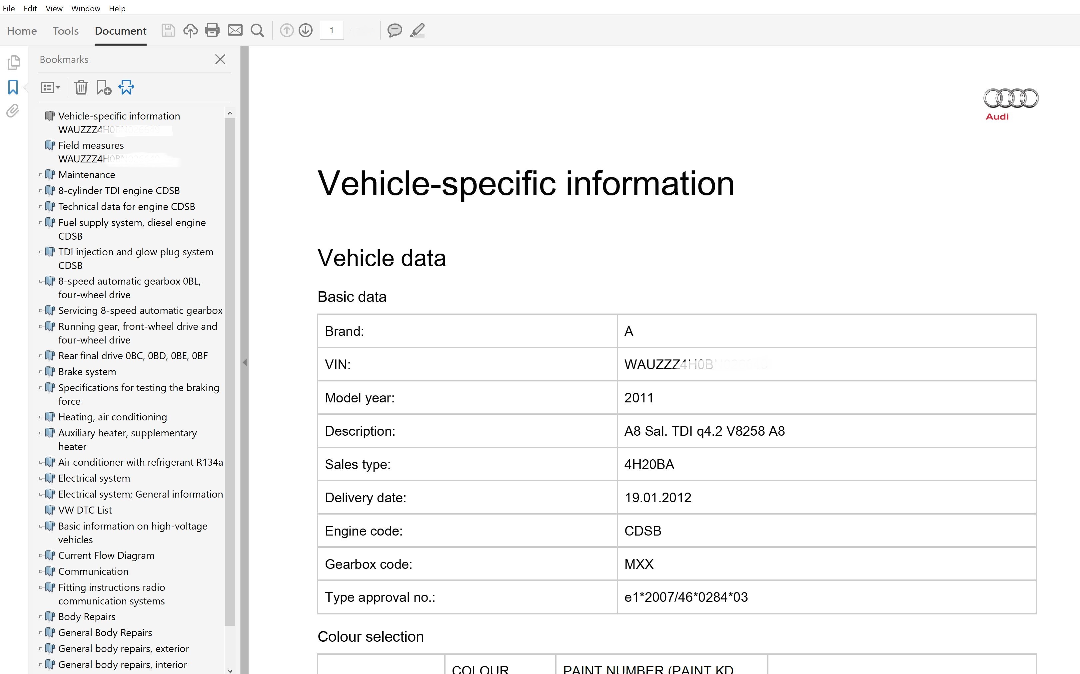1080x674 pixels.
Task: Expand the Brake system bookmark
Action: coord(41,372)
